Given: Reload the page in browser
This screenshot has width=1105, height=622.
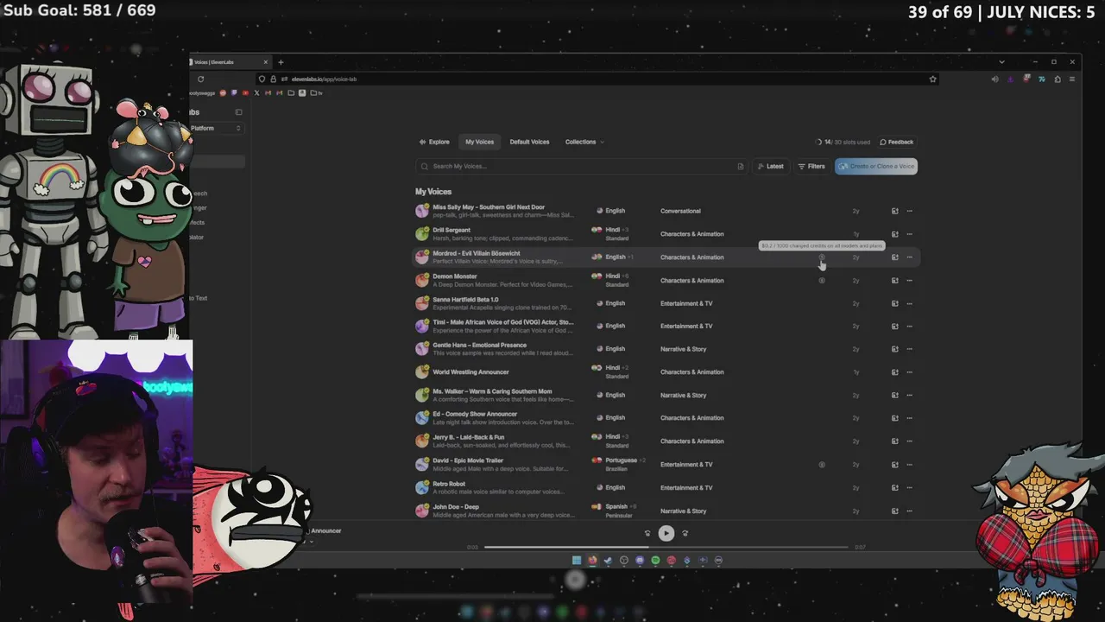Looking at the screenshot, I should [x=200, y=79].
